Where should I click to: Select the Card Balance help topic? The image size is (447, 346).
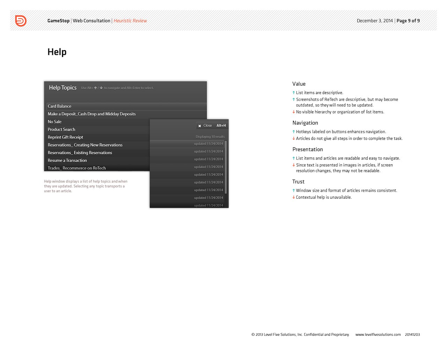point(127,106)
